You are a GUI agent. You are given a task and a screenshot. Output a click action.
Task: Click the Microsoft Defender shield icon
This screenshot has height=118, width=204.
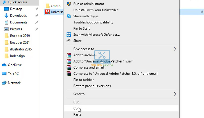click(69, 35)
